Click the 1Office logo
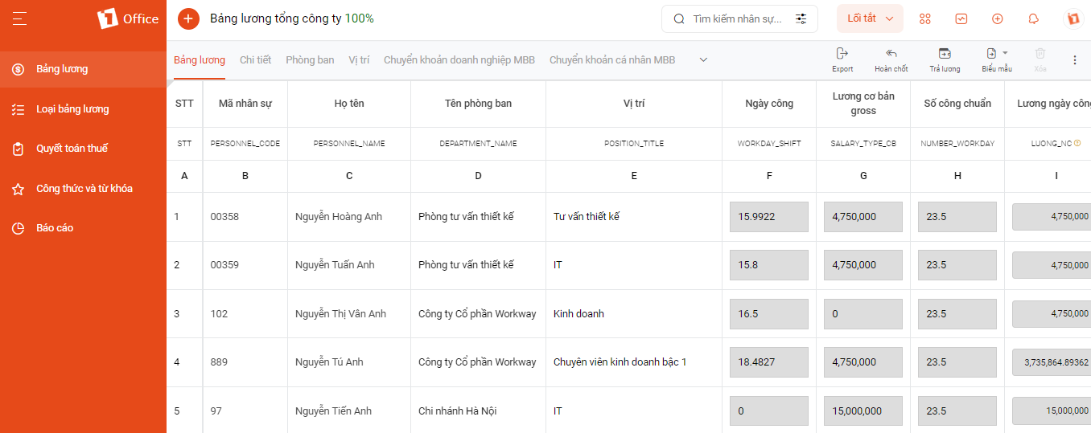 128,18
